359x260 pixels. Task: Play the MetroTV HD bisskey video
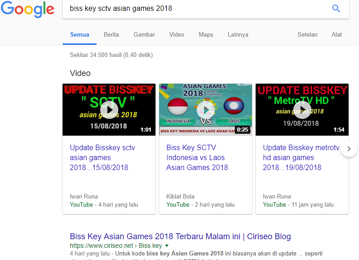coord(302,109)
